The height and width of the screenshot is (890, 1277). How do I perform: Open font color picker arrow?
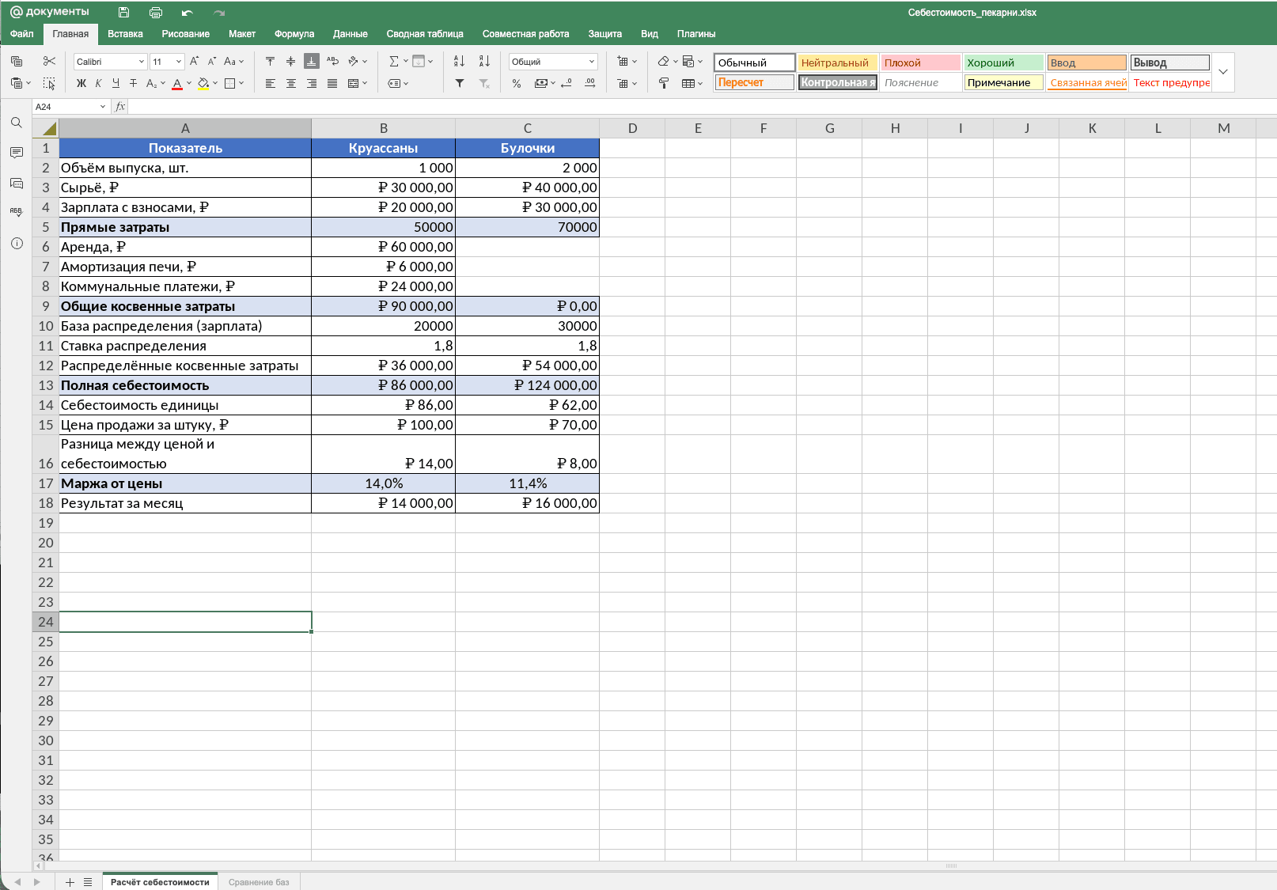click(189, 83)
